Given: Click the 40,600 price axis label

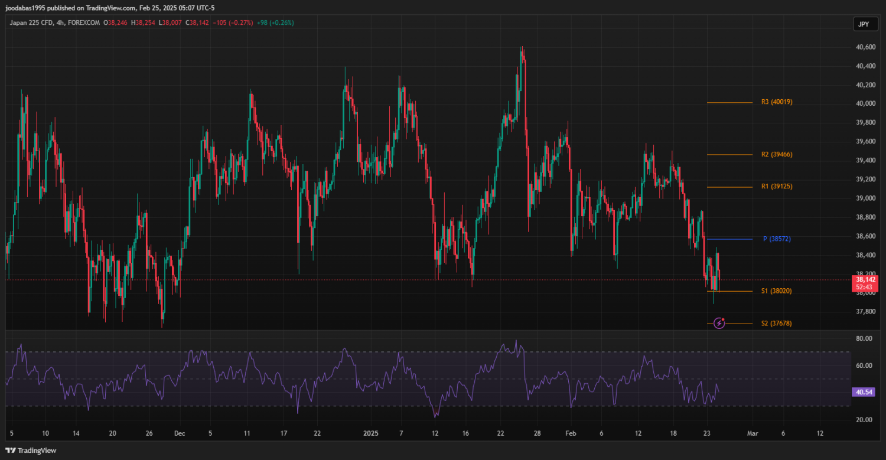Looking at the screenshot, I should tap(865, 47).
